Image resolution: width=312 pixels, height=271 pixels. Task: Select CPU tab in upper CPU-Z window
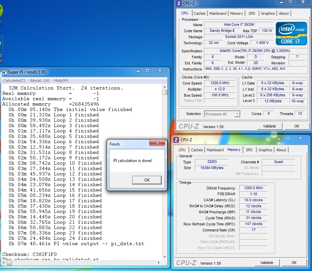click(x=185, y=13)
